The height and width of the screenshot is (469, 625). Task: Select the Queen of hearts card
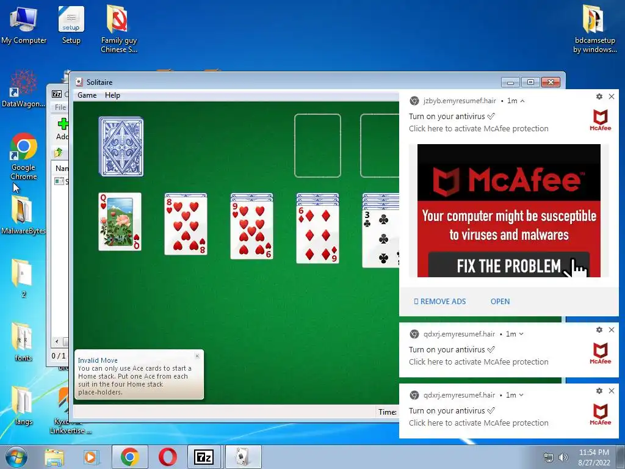(120, 222)
